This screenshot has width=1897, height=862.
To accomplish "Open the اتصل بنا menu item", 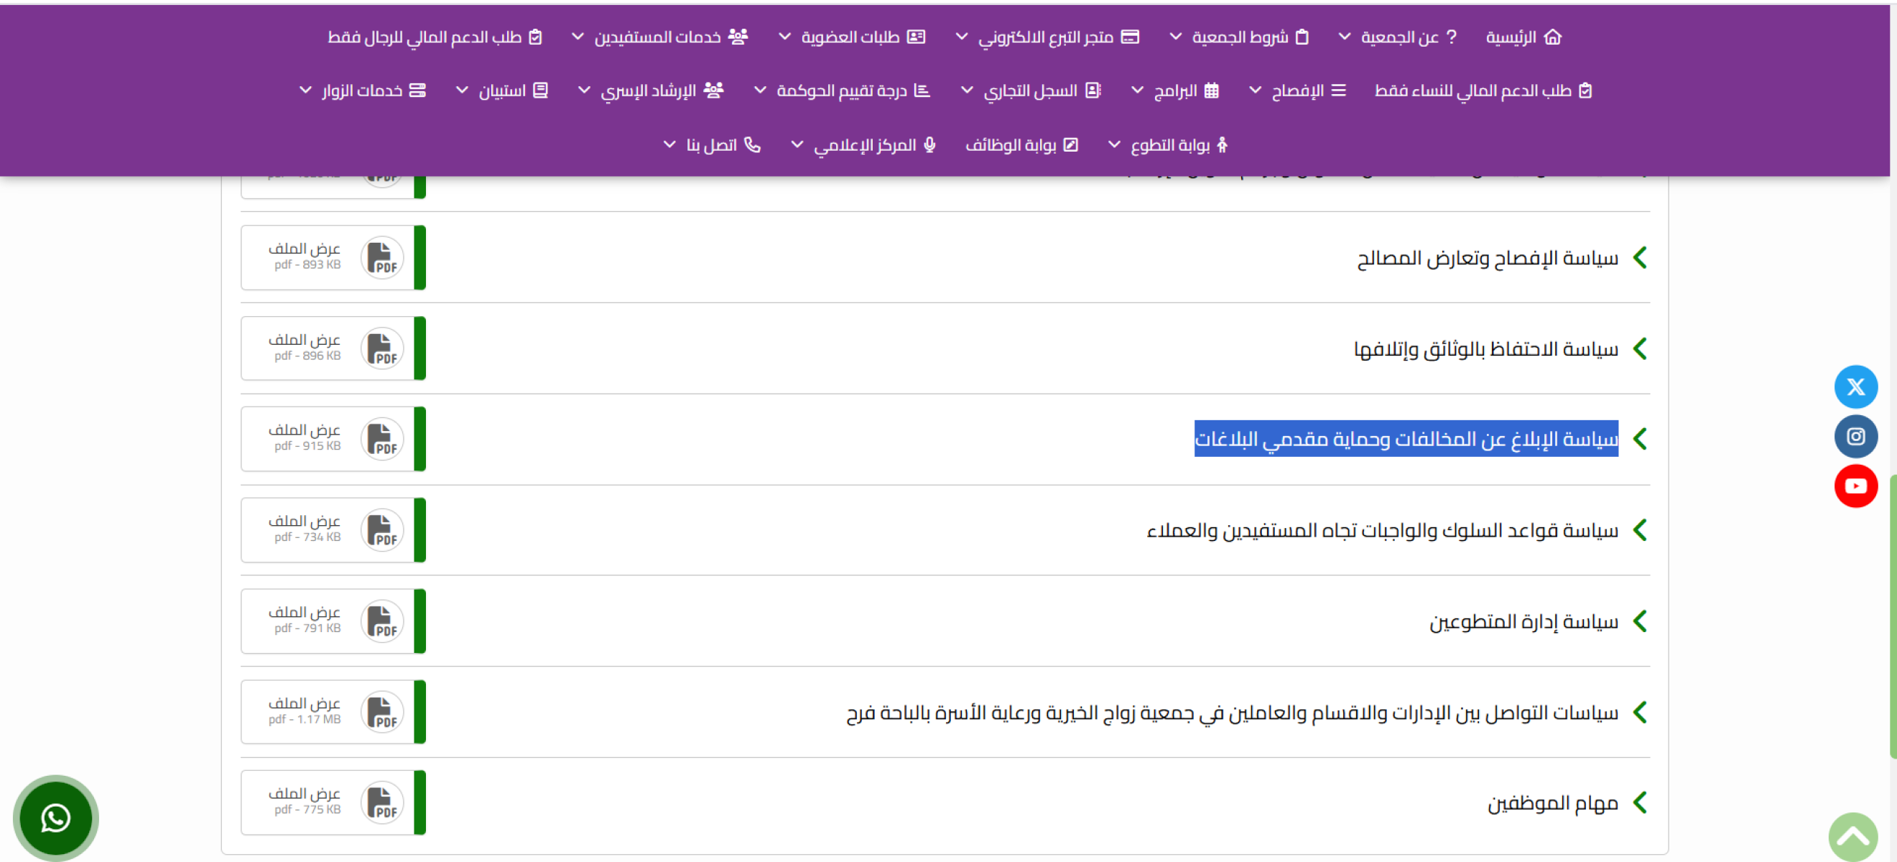I will click(723, 145).
